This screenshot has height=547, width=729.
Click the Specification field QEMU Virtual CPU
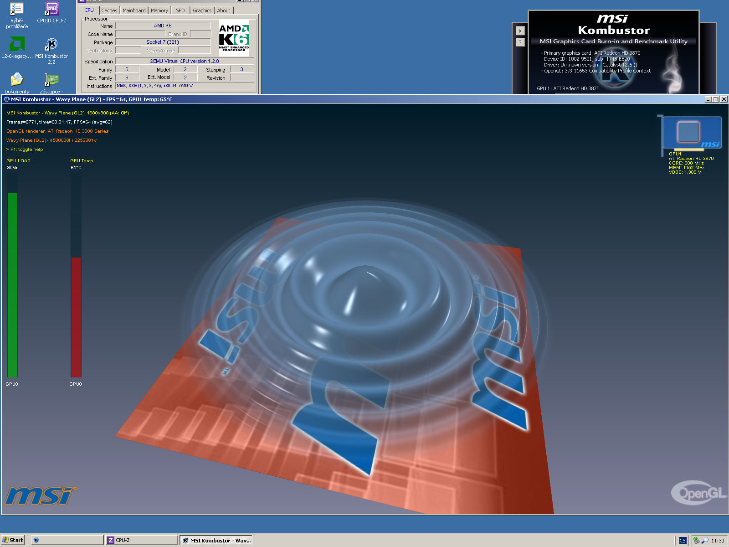(x=184, y=61)
